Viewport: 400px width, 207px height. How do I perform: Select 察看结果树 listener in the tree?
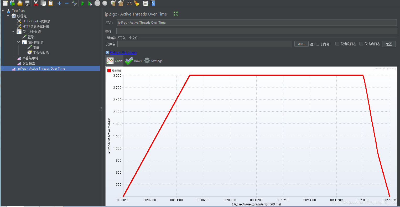tap(30, 58)
